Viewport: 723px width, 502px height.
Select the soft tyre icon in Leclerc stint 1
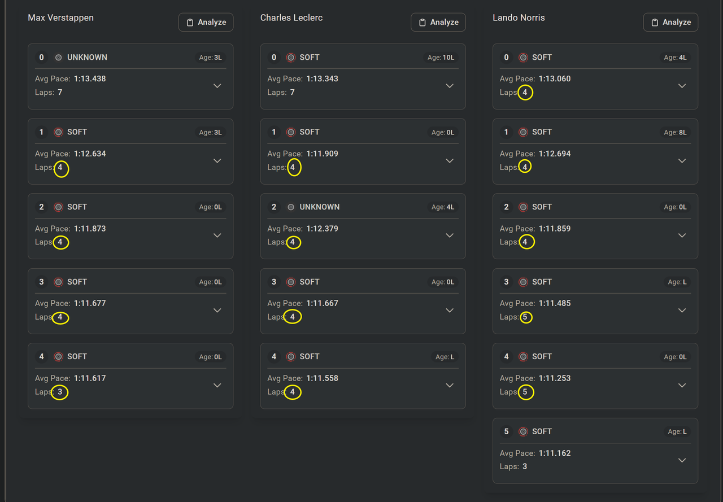point(291,132)
